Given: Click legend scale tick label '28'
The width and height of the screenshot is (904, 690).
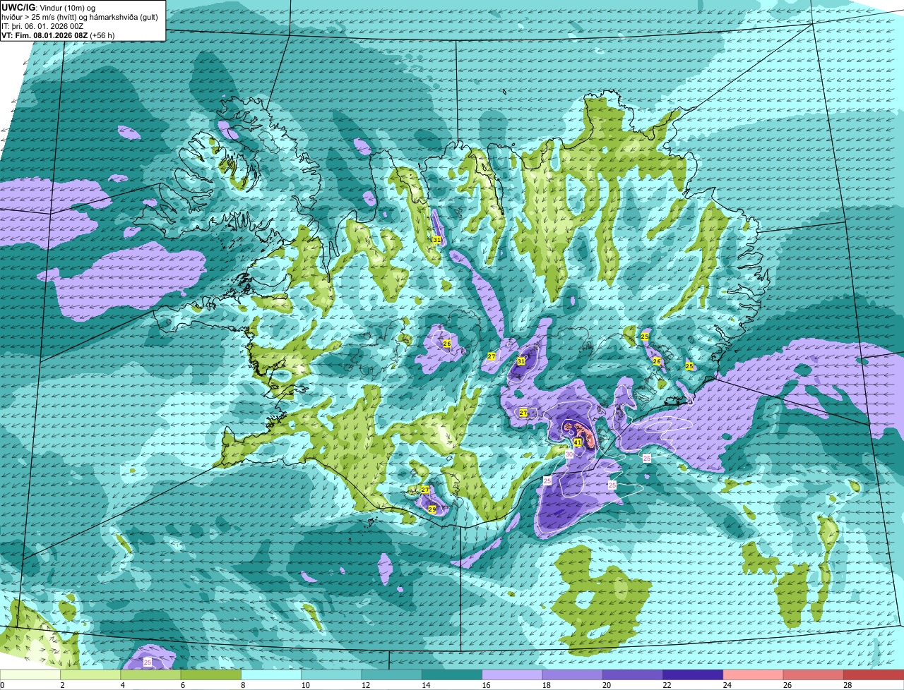Looking at the screenshot, I should click(847, 685).
